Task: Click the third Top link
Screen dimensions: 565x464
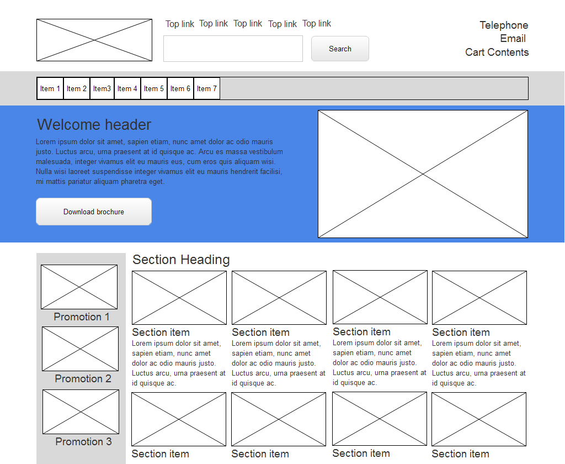Action: coord(248,24)
